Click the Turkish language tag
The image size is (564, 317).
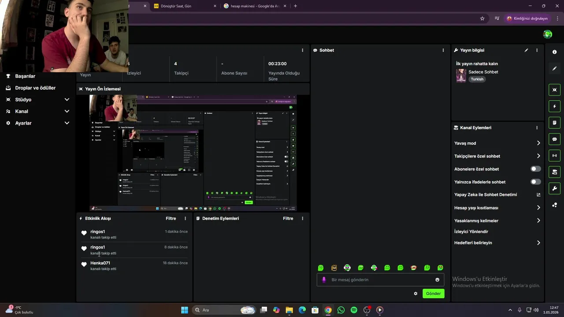pos(477,79)
